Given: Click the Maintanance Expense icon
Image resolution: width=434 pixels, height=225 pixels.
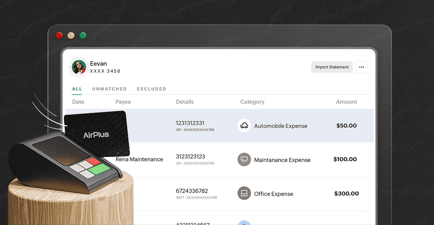Looking at the screenshot, I should pos(244,160).
